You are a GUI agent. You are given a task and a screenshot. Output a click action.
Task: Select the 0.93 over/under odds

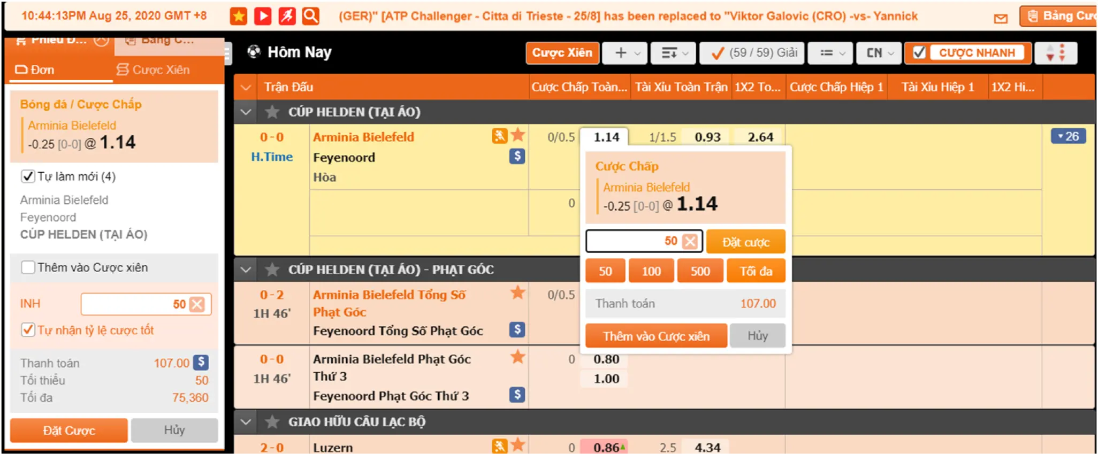[707, 137]
